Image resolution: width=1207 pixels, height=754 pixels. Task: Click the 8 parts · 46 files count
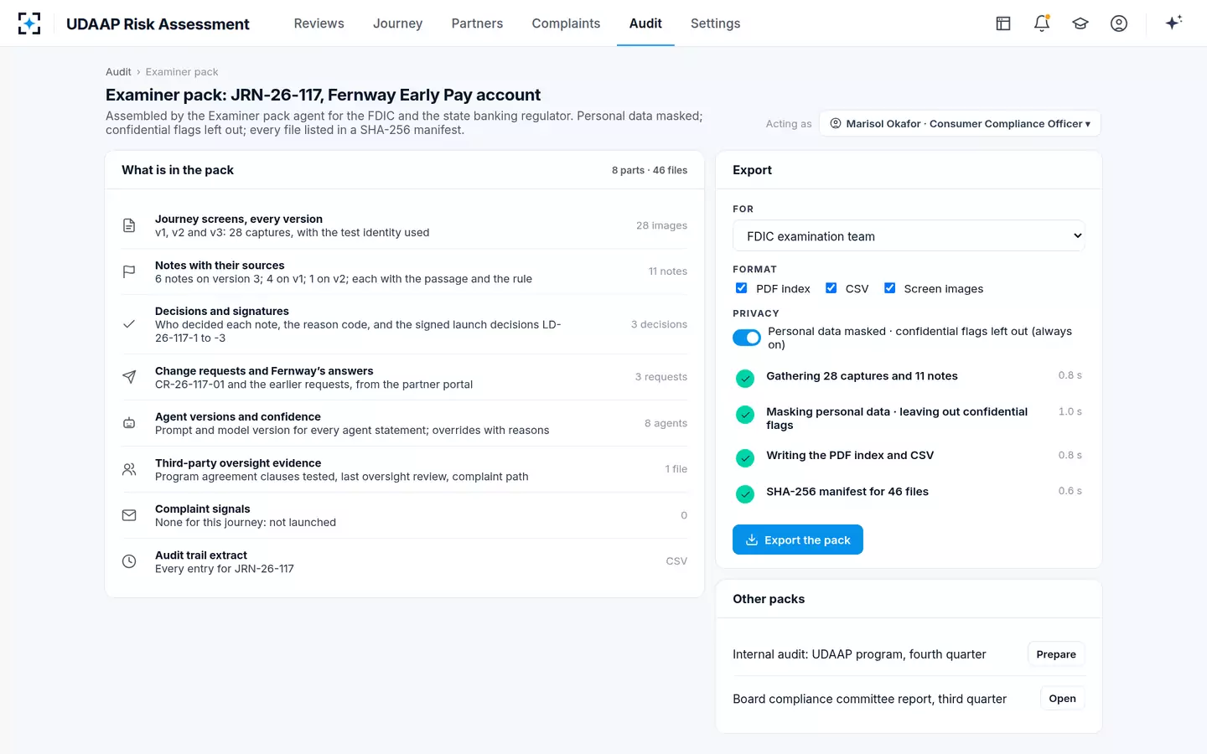pos(650,170)
